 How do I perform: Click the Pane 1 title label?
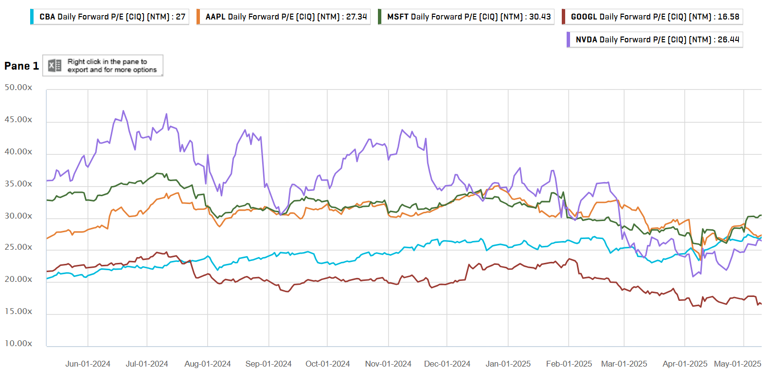(21, 66)
